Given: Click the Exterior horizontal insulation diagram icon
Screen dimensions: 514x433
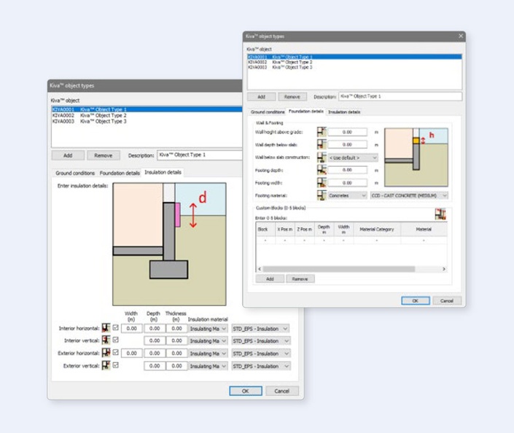Looking at the screenshot, I should [x=106, y=353].
